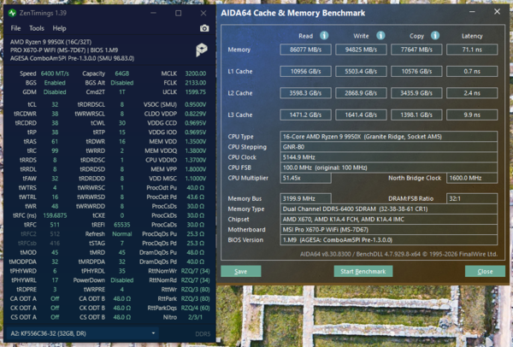Click the PowerDown value Disabled
Screen dimensions: 513x347
point(121,280)
